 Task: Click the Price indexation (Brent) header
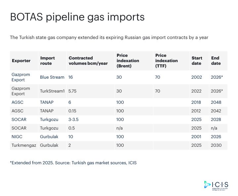tap(128, 61)
